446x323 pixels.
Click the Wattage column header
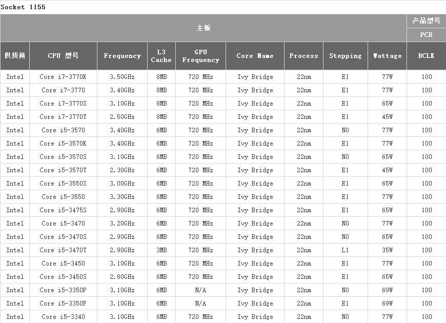(387, 56)
